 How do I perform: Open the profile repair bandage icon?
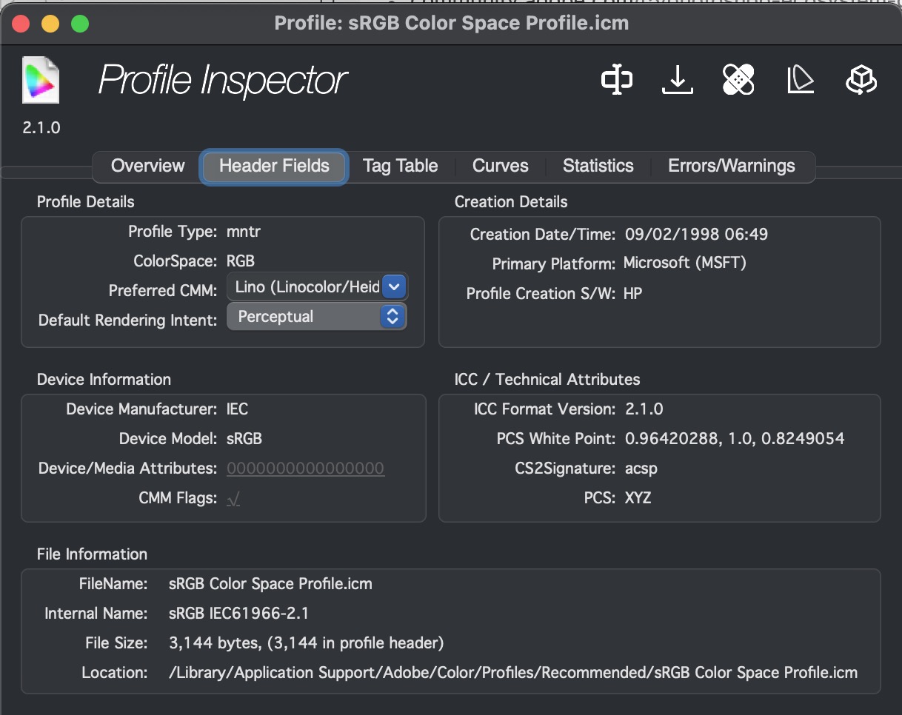click(x=738, y=80)
